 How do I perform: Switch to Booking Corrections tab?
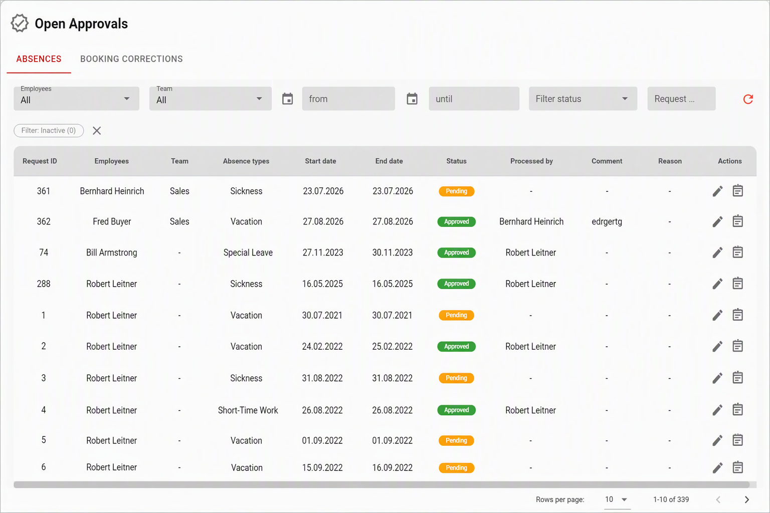pos(131,59)
